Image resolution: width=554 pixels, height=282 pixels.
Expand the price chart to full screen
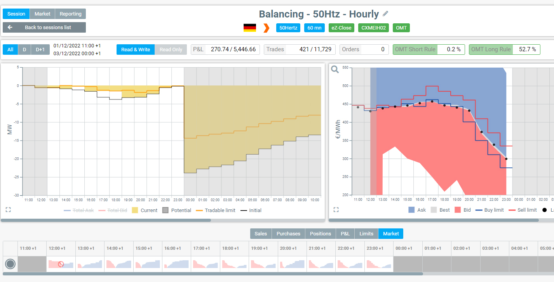click(x=336, y=209)
